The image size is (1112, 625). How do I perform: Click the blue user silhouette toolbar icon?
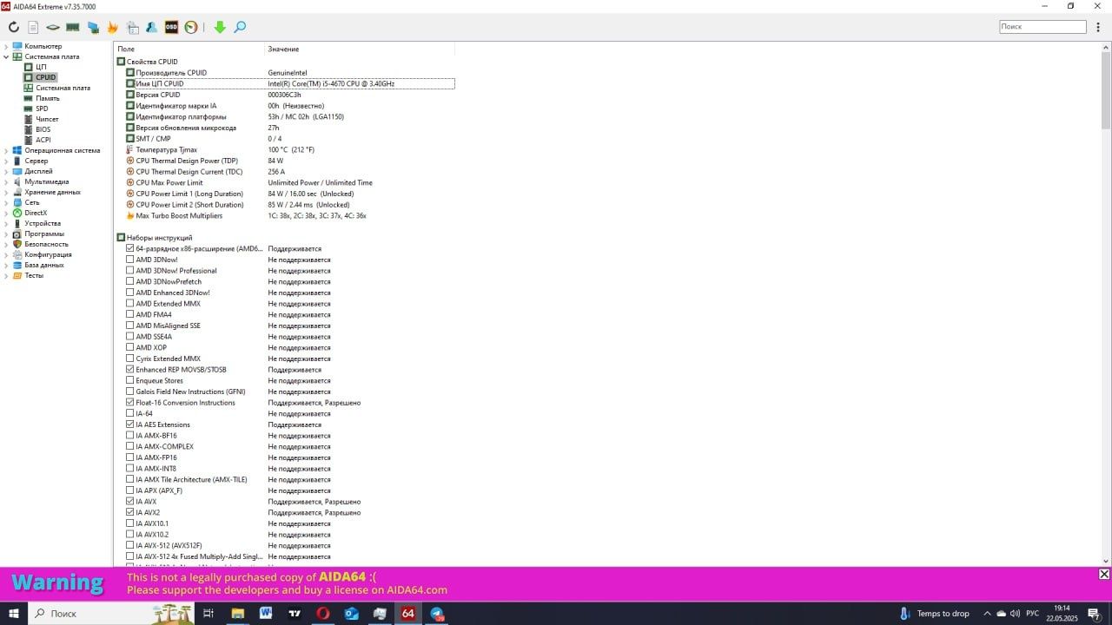(151, 28)
